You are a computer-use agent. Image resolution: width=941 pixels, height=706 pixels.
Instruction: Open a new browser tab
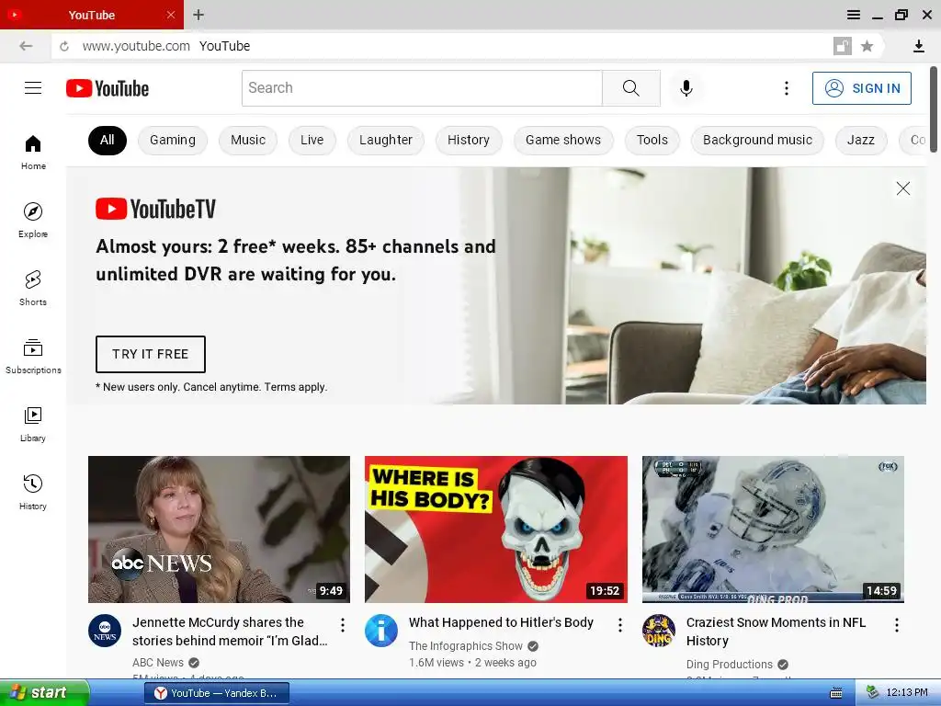tap(198, 15)
